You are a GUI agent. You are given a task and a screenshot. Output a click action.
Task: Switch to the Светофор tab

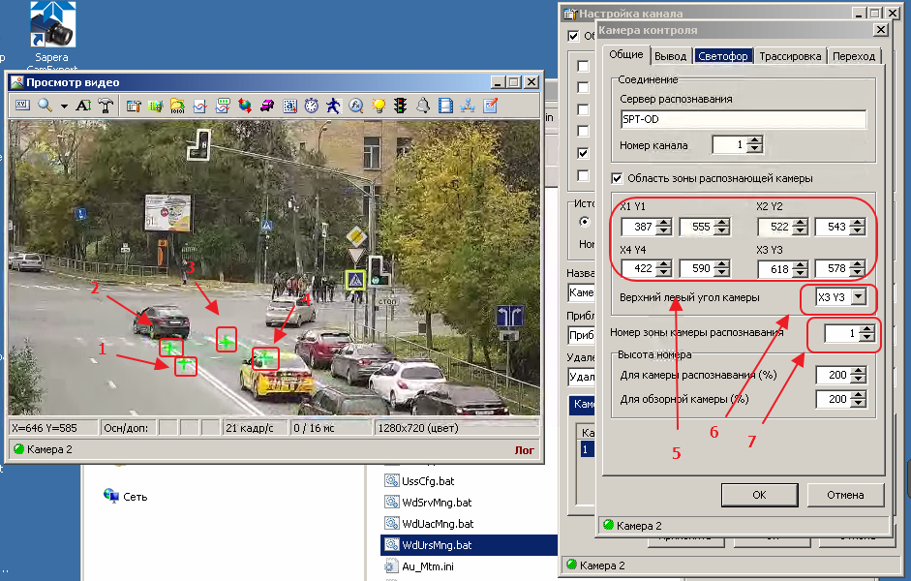722,56
